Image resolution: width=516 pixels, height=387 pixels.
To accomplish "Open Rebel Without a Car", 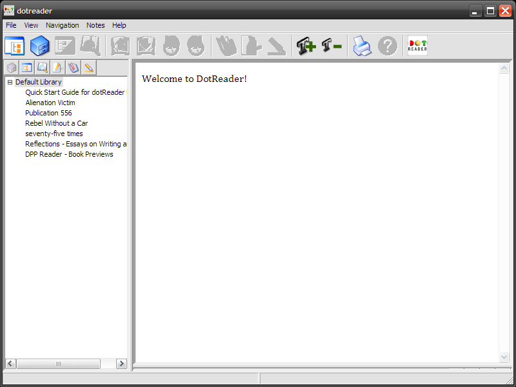I will pyautogui.click(x=56, y=123).
